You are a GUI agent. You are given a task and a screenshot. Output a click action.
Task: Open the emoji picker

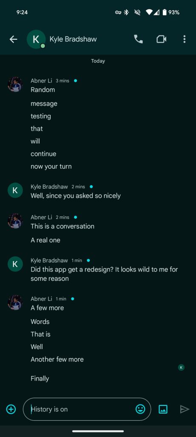[x=140, y=409]
